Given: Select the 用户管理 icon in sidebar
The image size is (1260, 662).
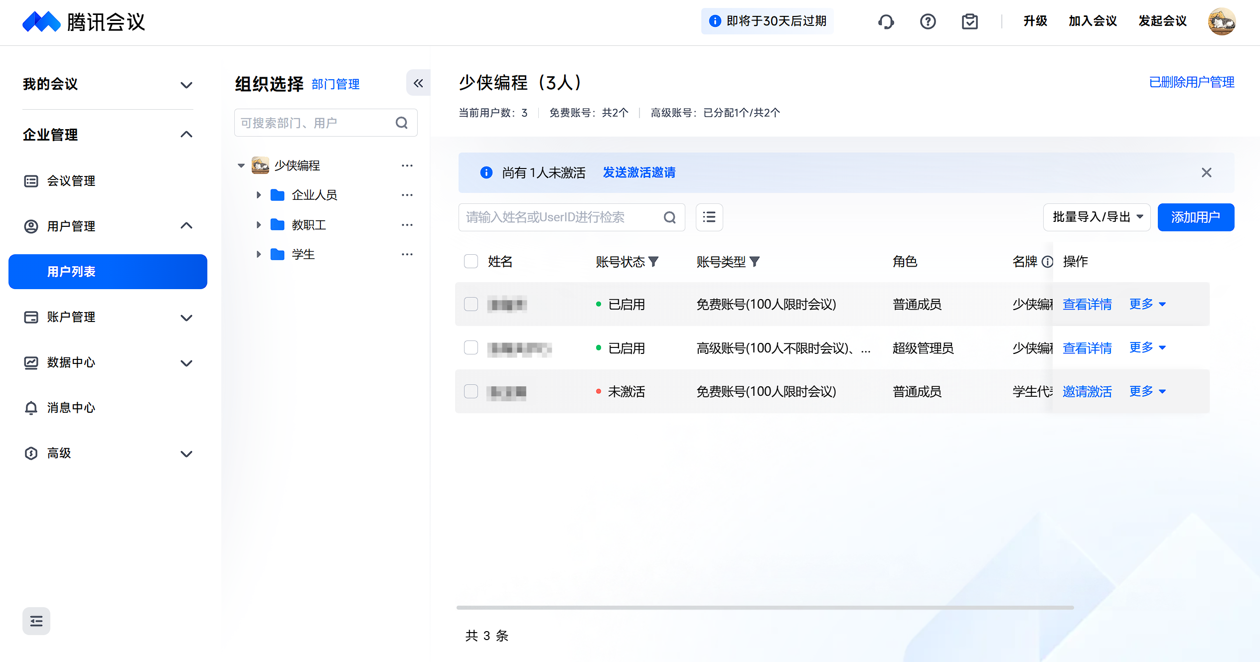Looking at the screenshot, I should coord(31,226).
